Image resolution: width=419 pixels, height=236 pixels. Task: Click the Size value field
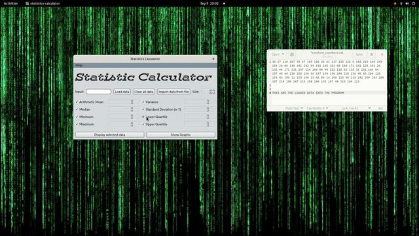pos(208,92)
